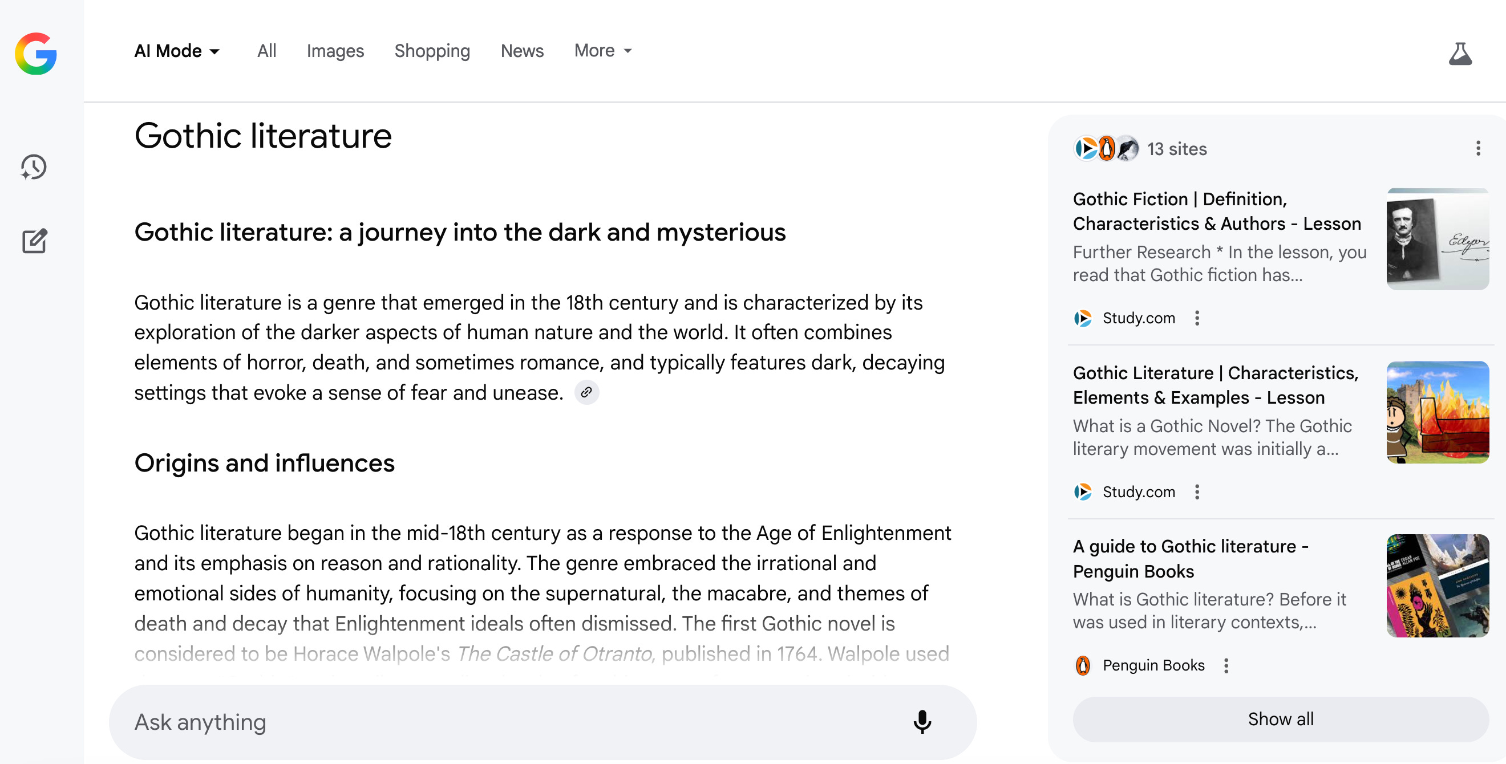Expand the More dropdown menu
Image resolution: width=1506 pixels, height=764 pixels.
[603, 51]
